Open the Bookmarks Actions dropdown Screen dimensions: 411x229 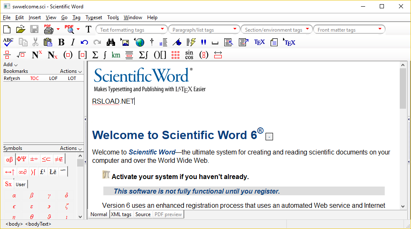pyautogui.click(x=71, y=71)
